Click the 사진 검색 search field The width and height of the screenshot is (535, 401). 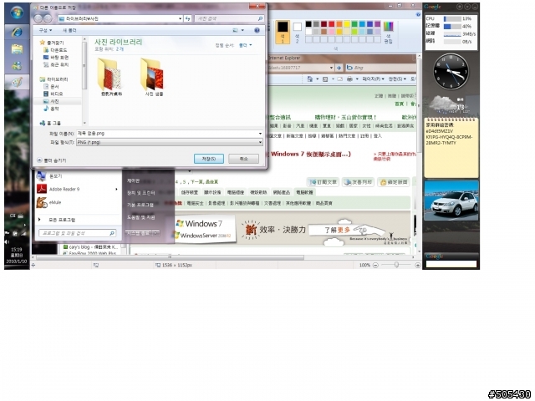(226, 18)
